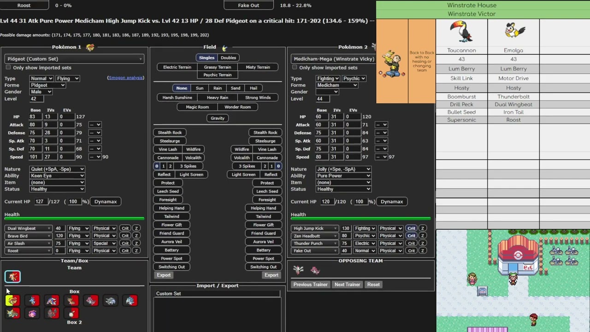This screenshot has width=590, height=332.
Task: Toggle Z for Fake Out move
Action: pyautogui.click(x=422, y=251)
